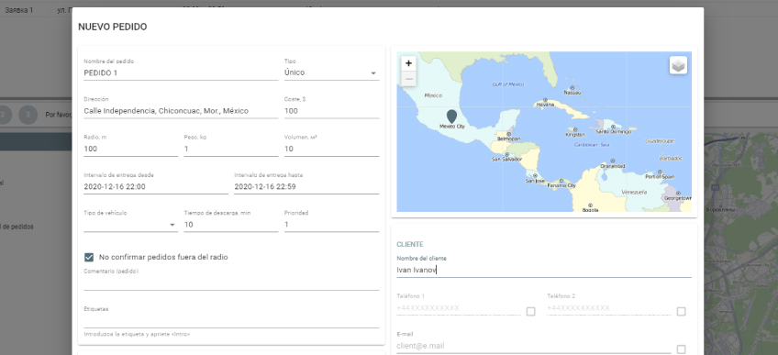The image size is (778, 355).
Task: Select step 3 circle in background
Action: click(28, 115)
